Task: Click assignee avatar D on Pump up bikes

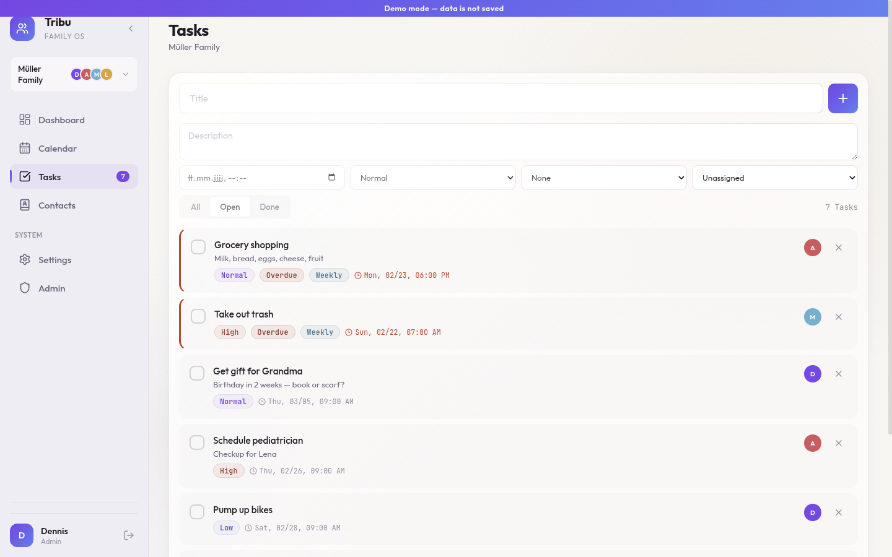Action: (x=813, y=512)
